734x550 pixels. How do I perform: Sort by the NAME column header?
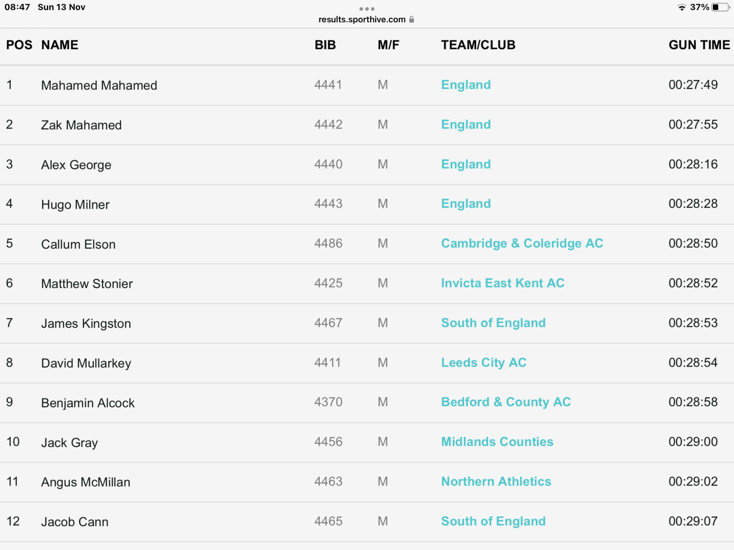59,45
